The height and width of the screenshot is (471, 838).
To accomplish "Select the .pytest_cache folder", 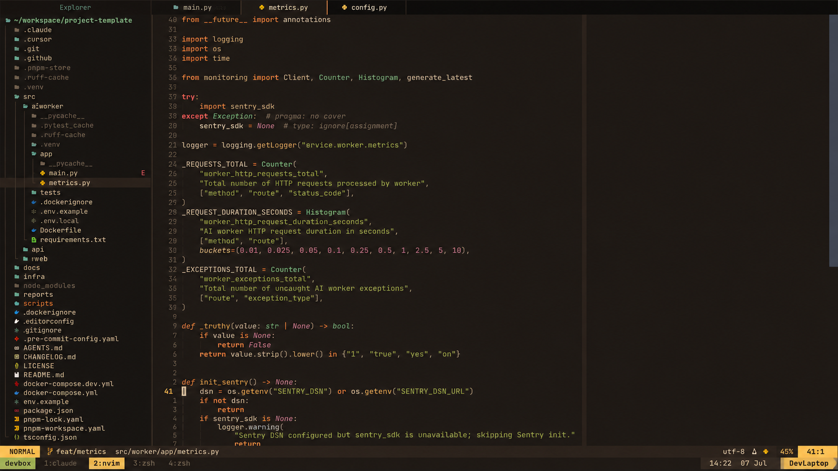I will click(x=67, y=126).
